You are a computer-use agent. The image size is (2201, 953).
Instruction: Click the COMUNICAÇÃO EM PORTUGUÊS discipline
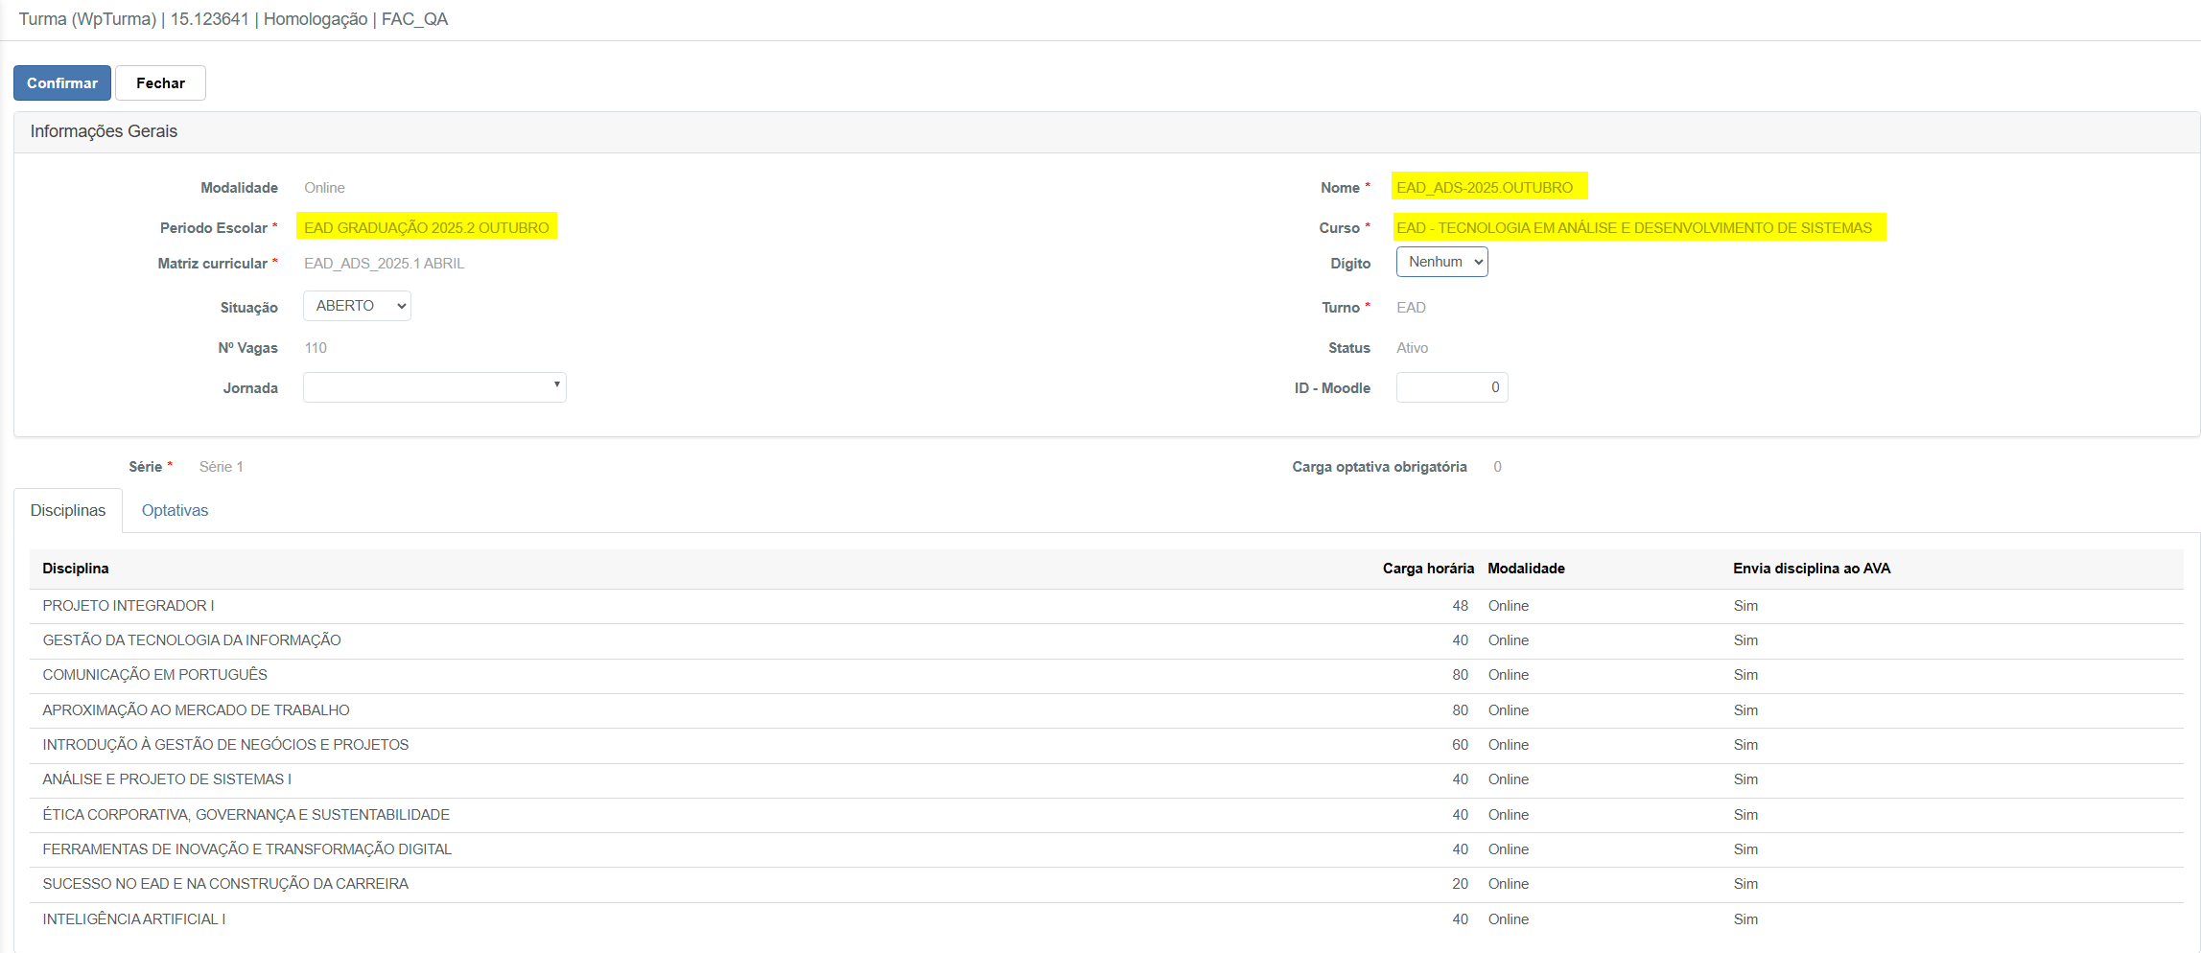155,675
